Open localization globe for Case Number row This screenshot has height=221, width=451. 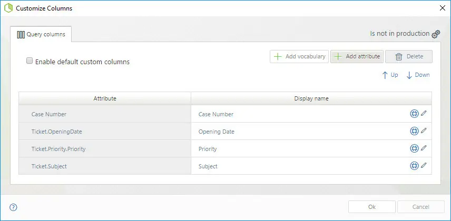click(x=414, y=114)
